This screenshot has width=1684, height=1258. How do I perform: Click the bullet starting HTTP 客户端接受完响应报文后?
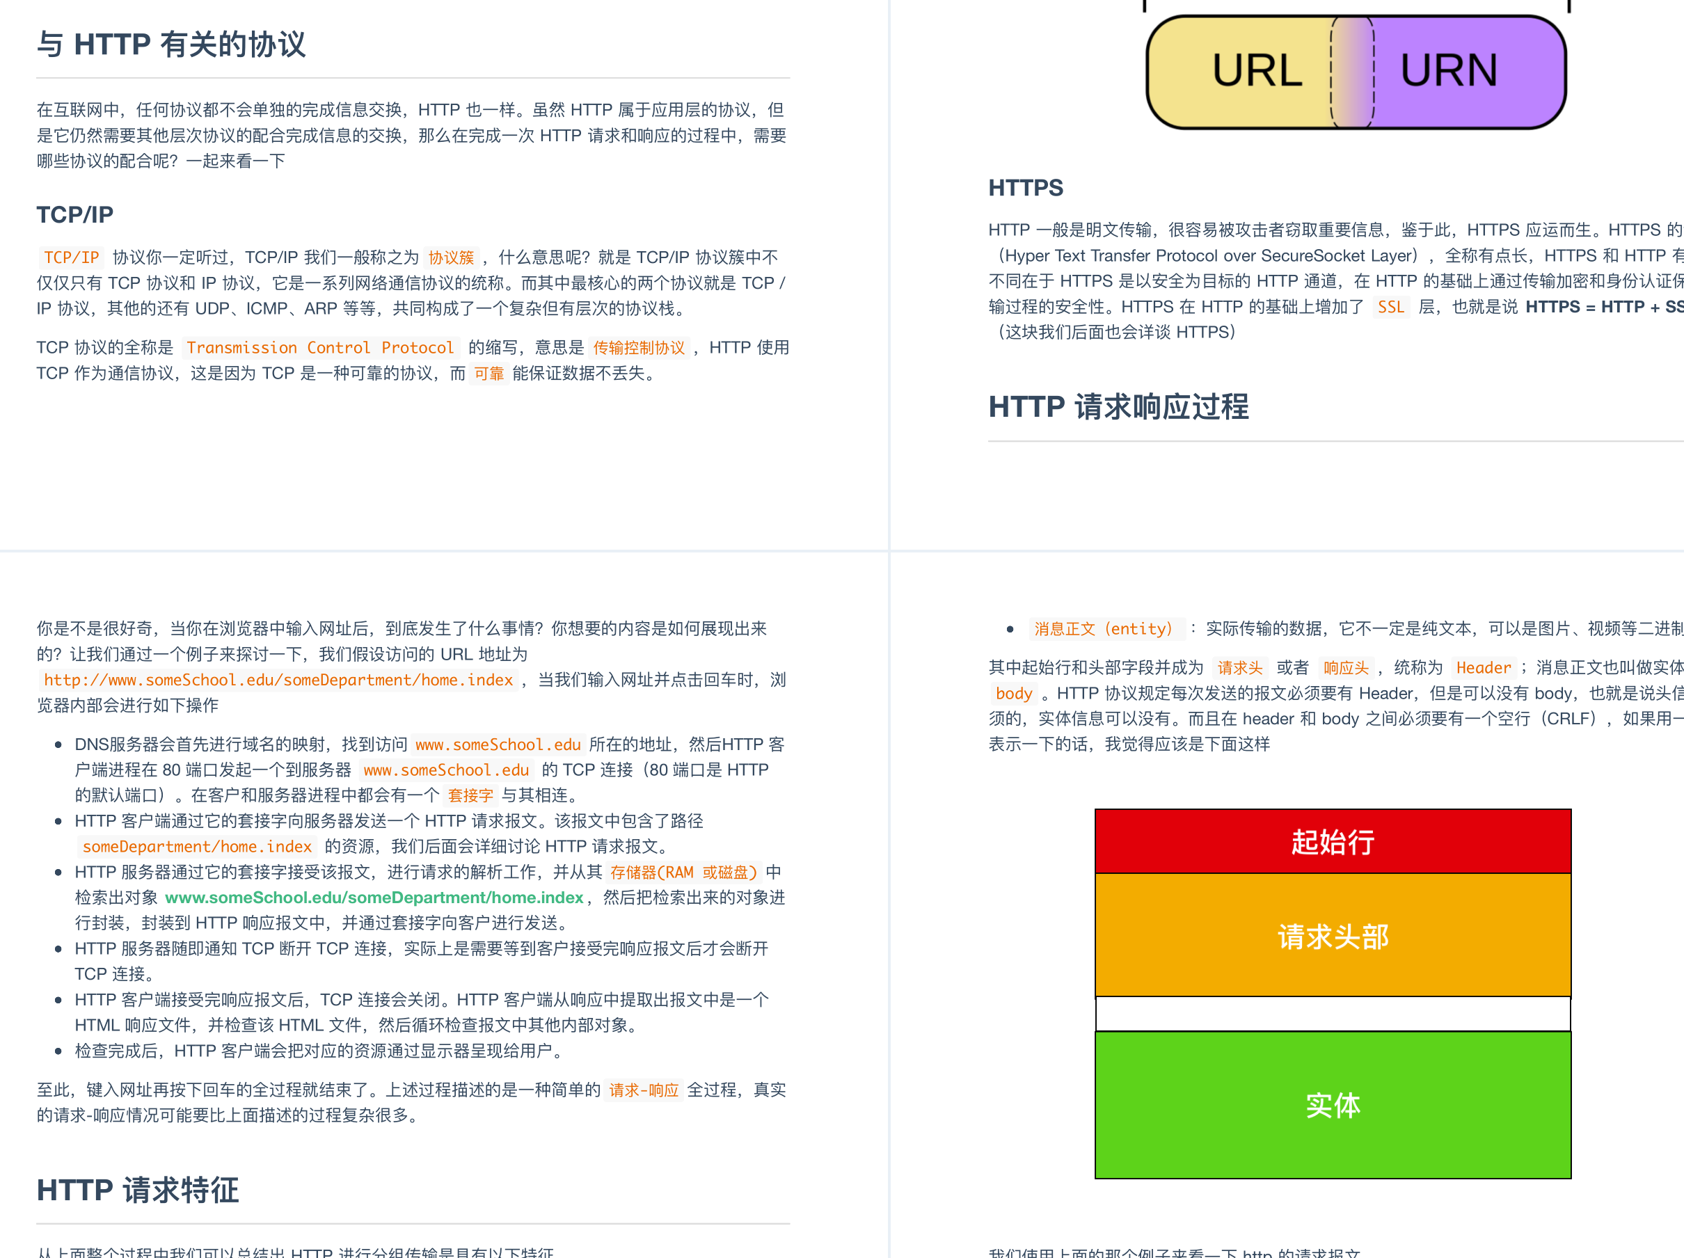point(422,1012)
